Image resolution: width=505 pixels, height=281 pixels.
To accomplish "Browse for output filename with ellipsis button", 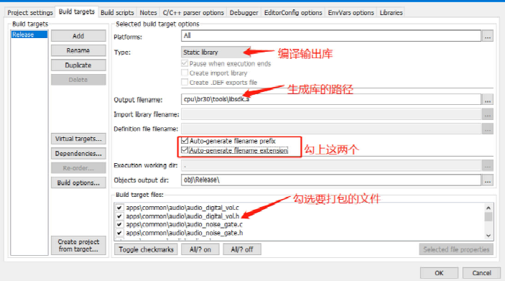I will point(488,100).
